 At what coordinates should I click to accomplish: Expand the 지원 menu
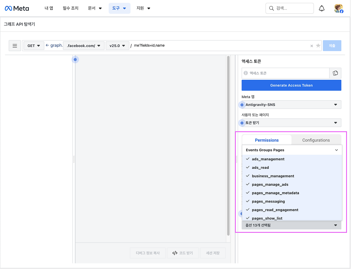click(x=143, y=8)
